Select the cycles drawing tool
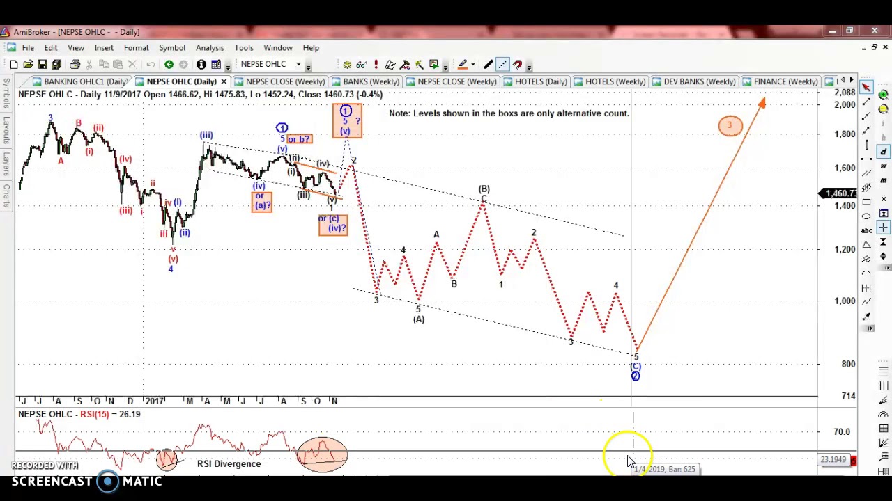 coord(866,287)
